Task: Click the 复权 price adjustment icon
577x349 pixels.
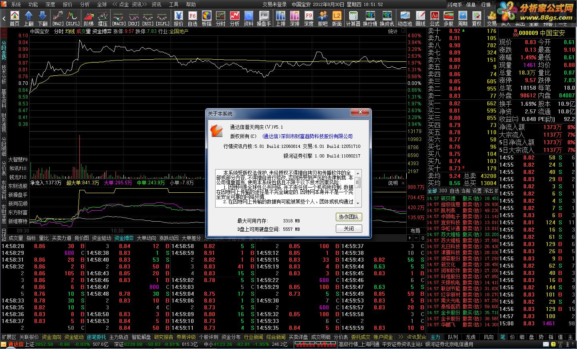Action: [x=477, y=18]
